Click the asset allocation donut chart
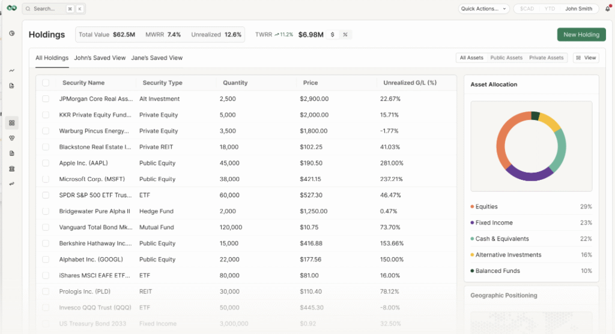This screenshot has width=615, height=334. tap(531, 146)
